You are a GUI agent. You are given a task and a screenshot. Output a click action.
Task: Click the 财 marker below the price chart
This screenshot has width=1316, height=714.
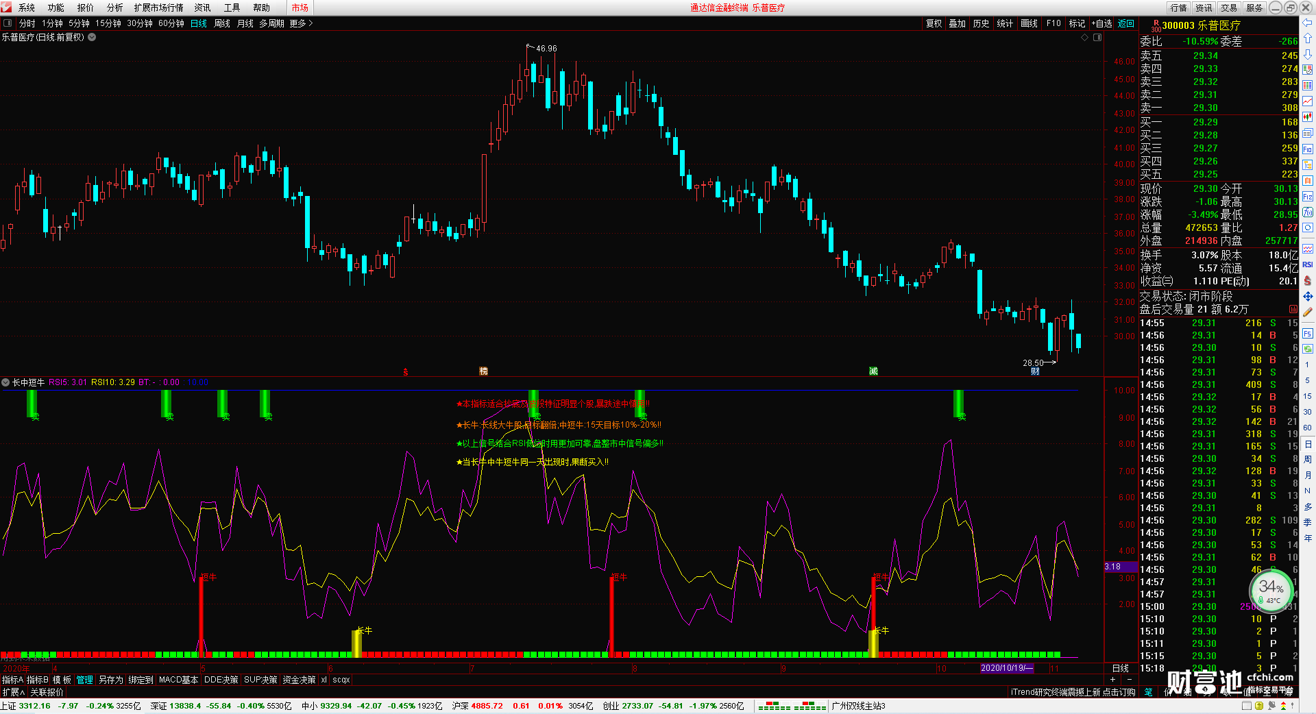click(1035, 371)
